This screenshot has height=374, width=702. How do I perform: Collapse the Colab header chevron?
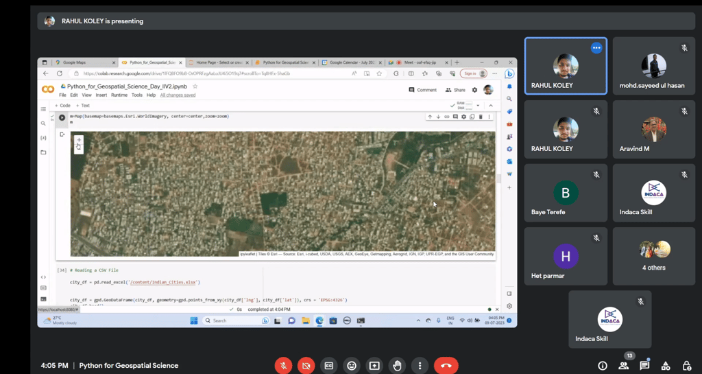491,106
